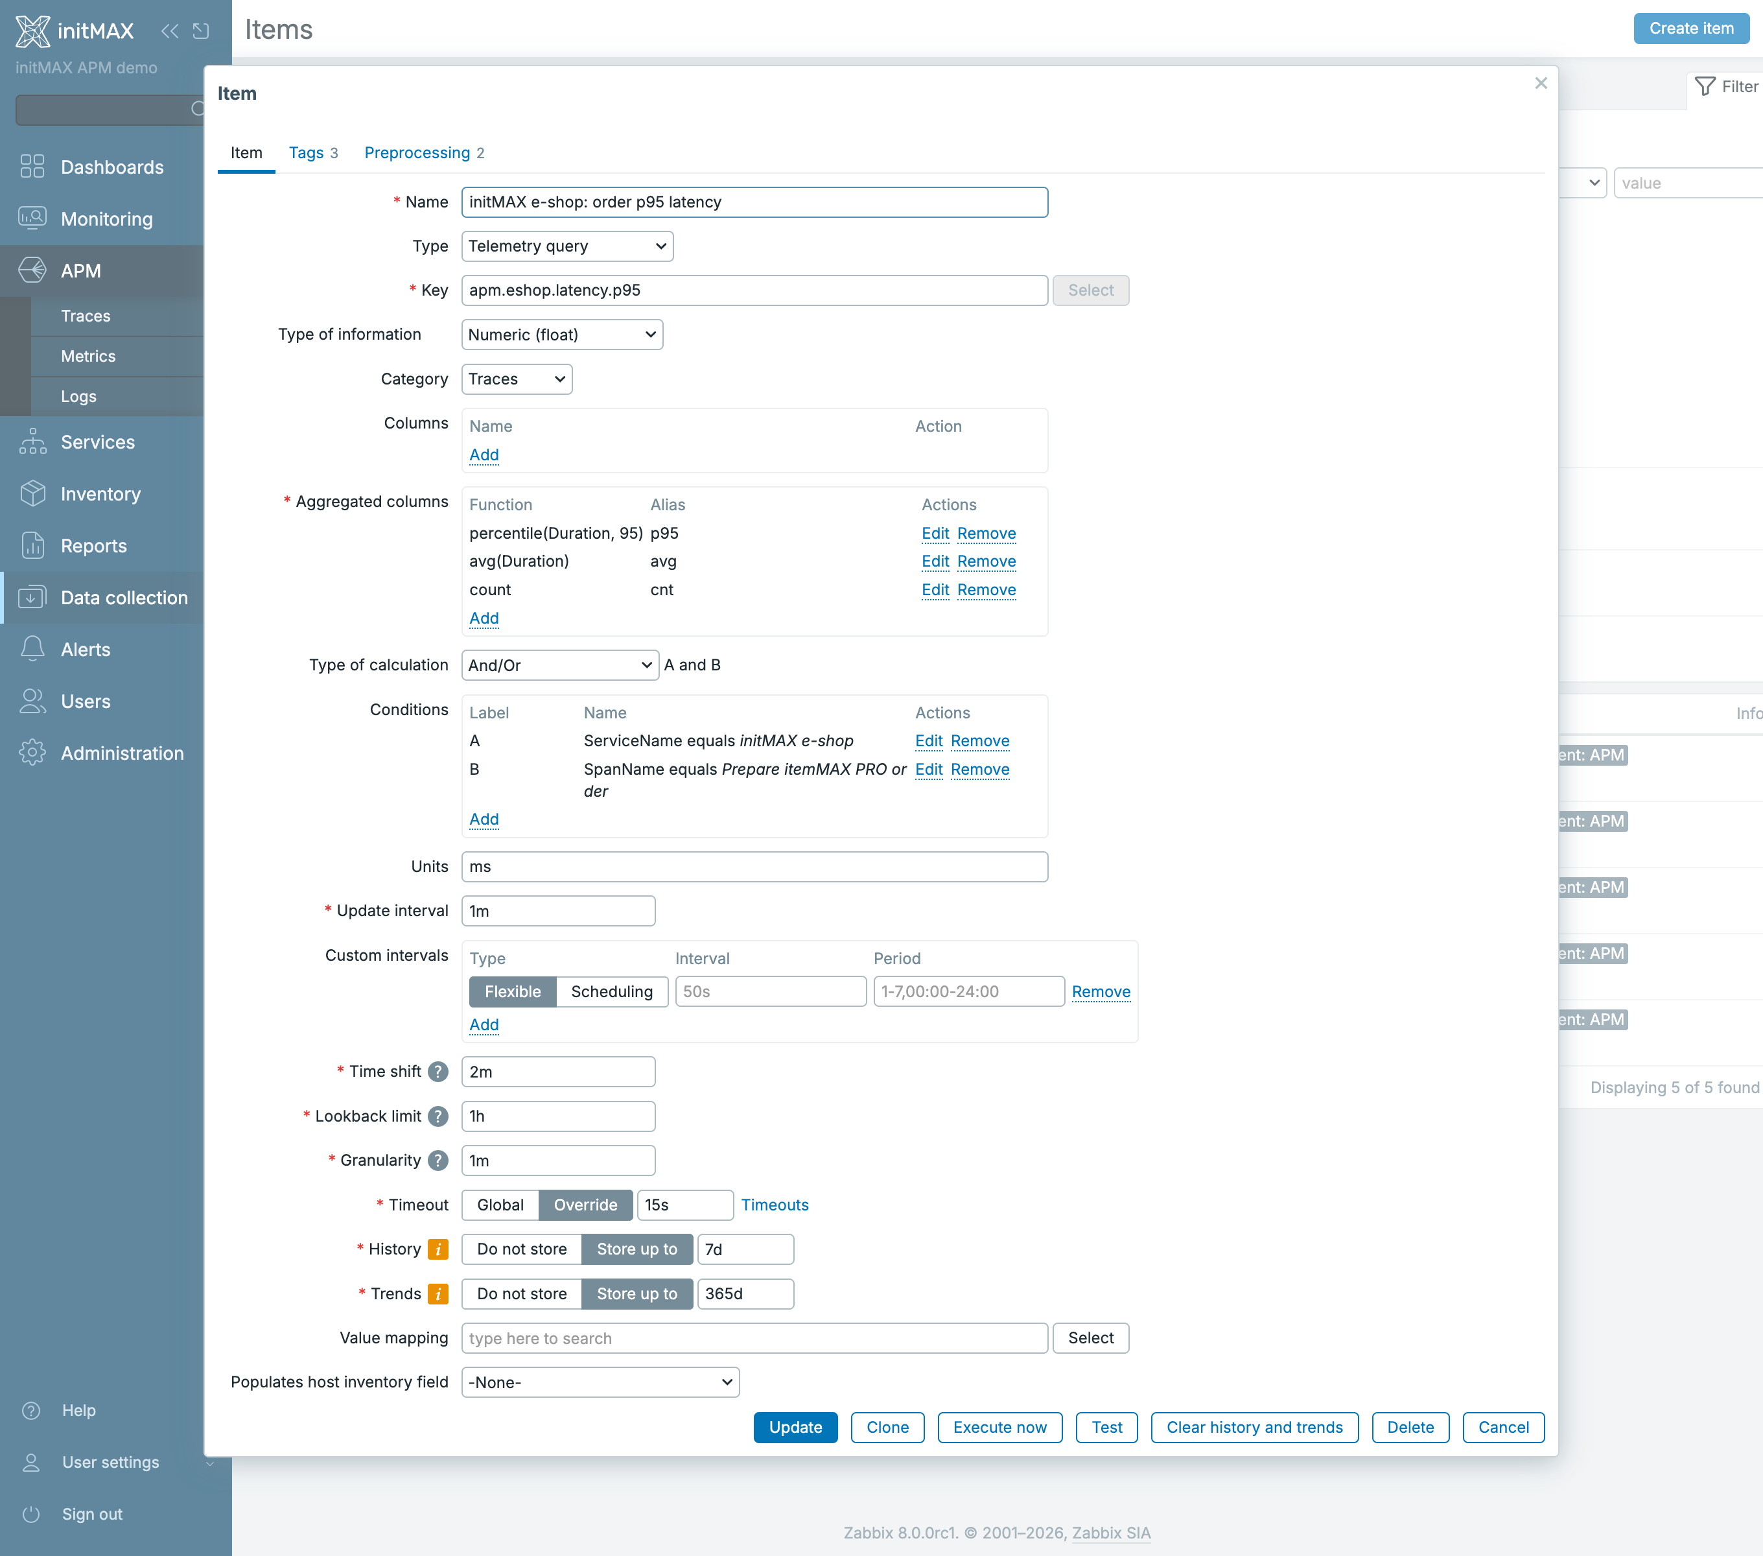Show help for Lookback limit field
Screen dimensions: 1763x1556
click(x=438, y=1116)
